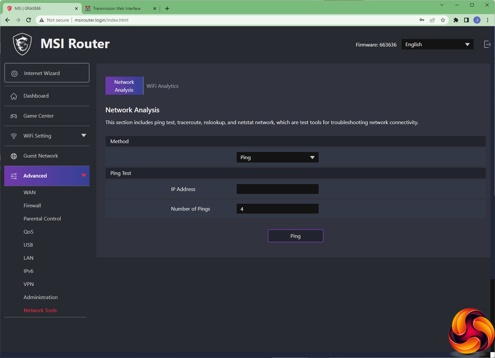Image resolution: width=495 pixels, height=358 pixels.
Task: Bookmark this page with the star icon
Action: pos(443,20)
